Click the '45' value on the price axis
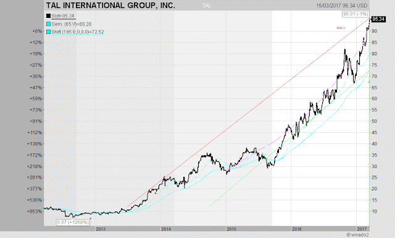395x238 pixels. (x=375, y=132)
